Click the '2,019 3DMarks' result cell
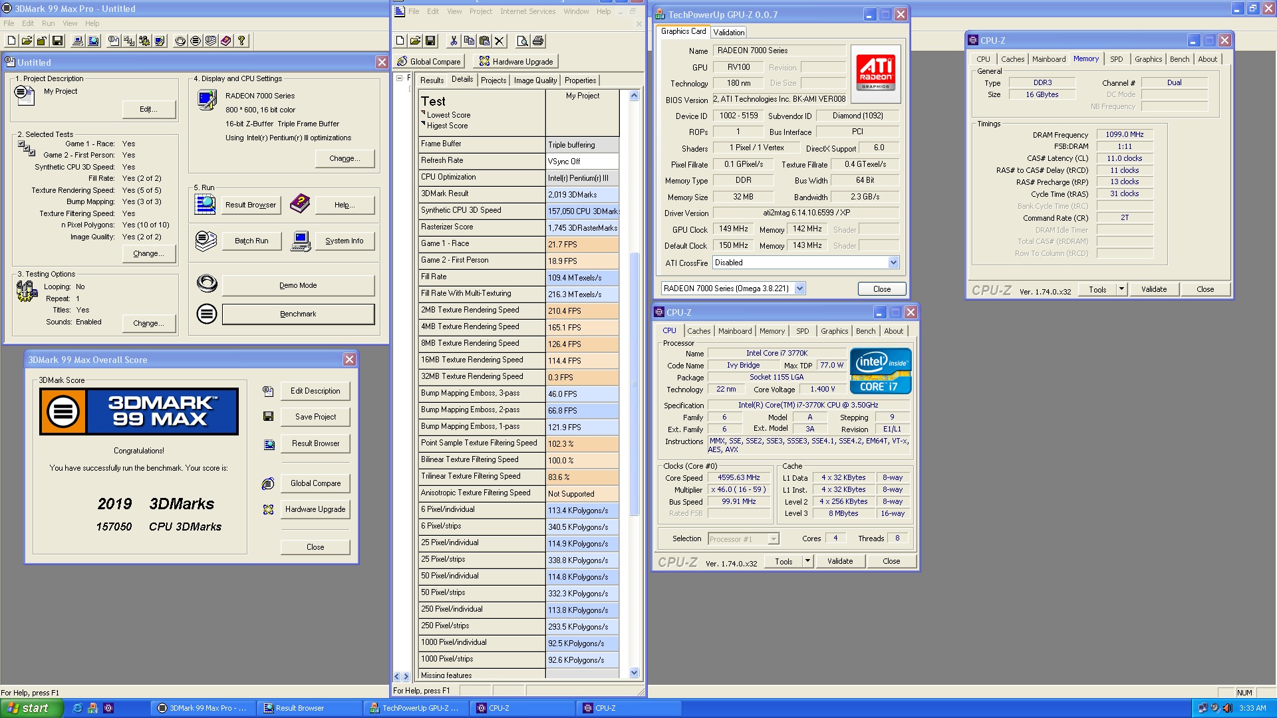Viewport: 1277px width, 718px height. click(x=582, y=194)
